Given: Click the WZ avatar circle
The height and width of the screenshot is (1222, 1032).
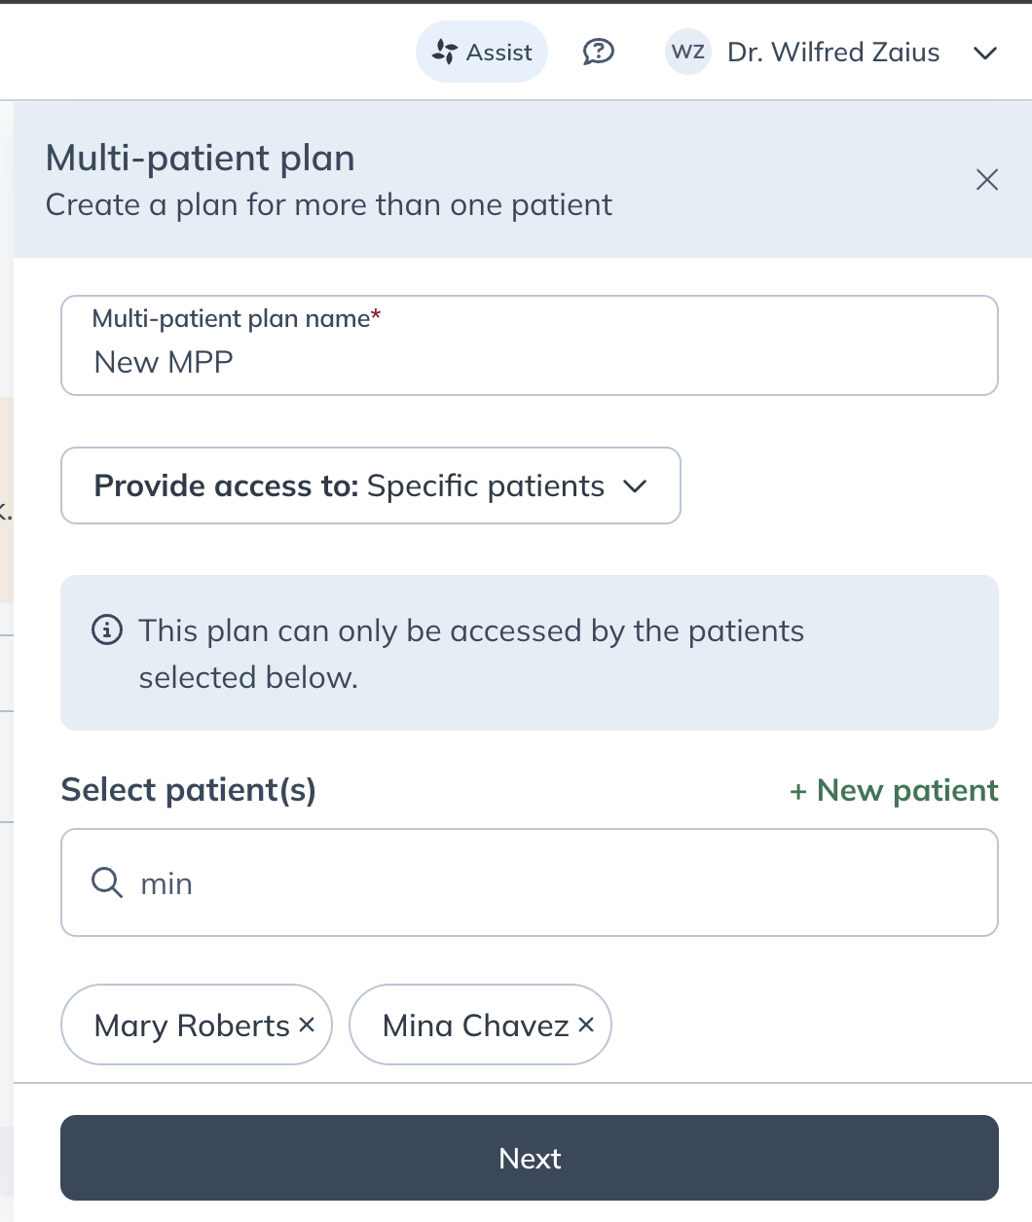Looking at the screenshot, I should click(687, 52).
